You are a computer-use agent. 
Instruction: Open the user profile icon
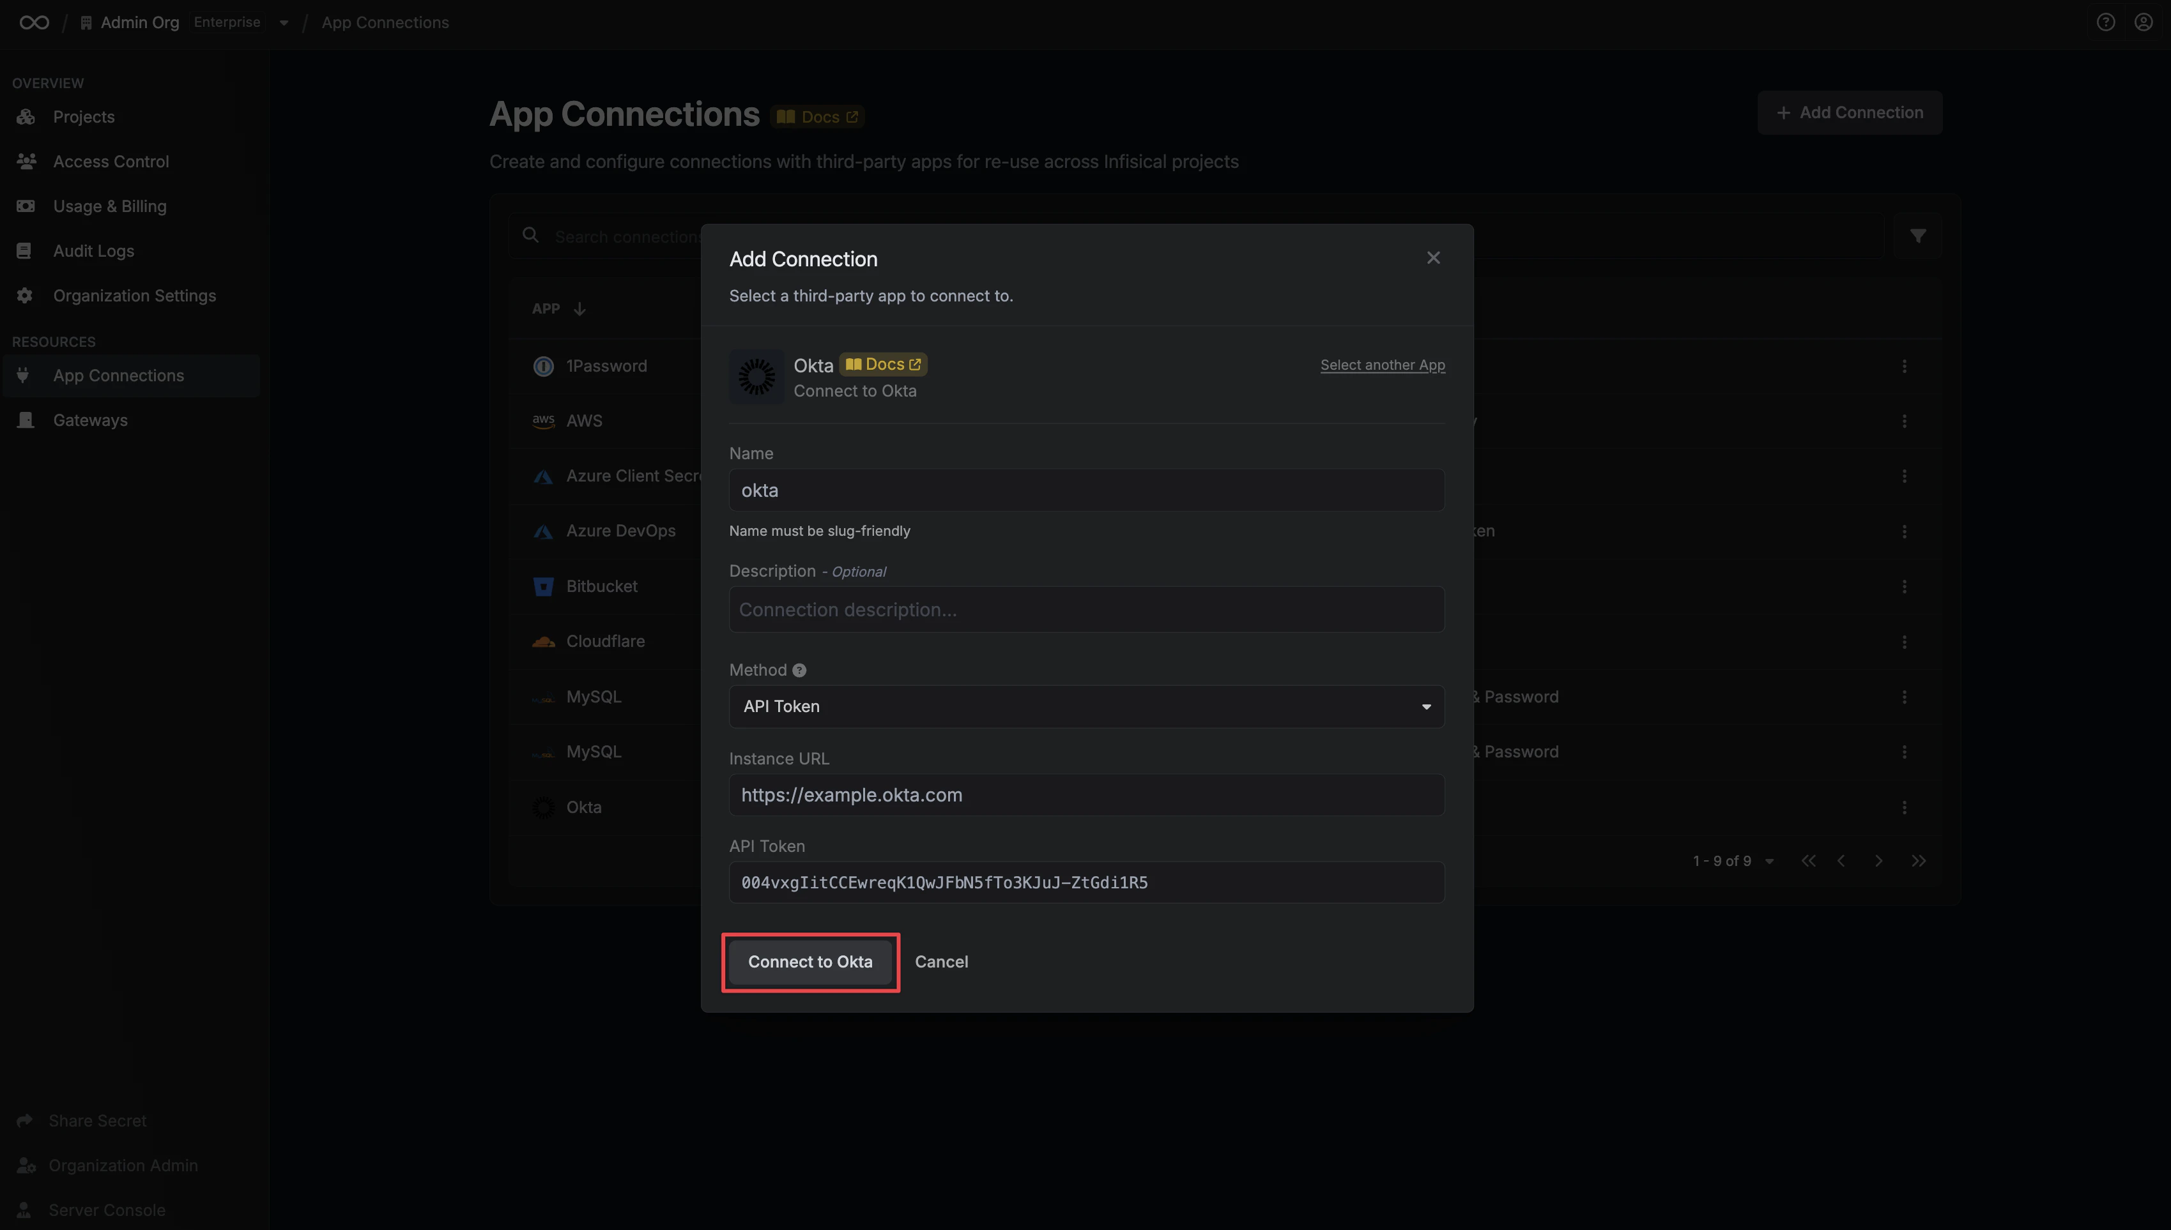pyautogui.click(x=2143, y=23)
